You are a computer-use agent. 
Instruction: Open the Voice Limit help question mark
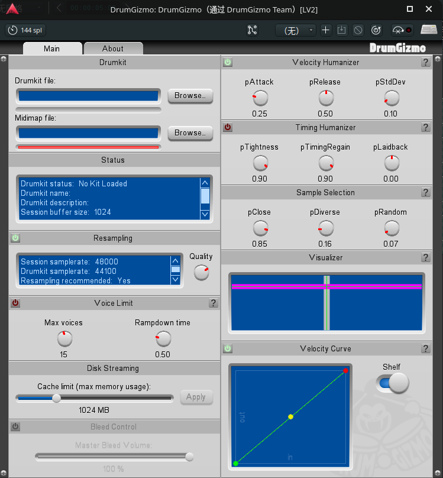pos(214,303)
